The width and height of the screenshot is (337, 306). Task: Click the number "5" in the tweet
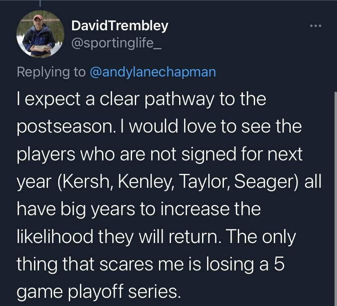tap(279, 264)
